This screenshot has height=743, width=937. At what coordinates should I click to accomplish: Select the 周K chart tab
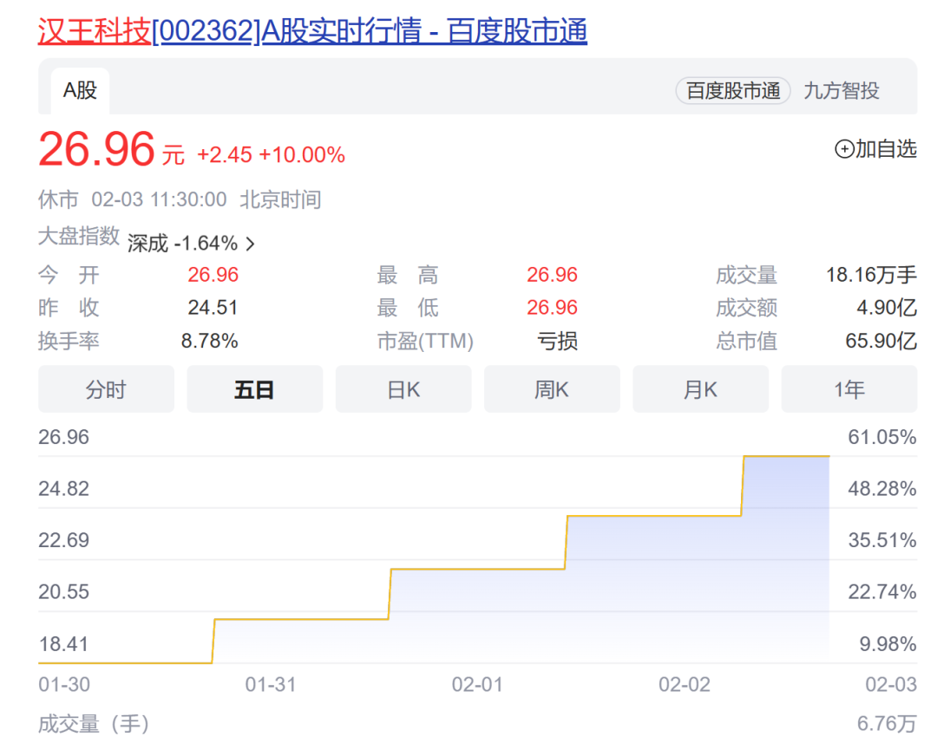552,389
